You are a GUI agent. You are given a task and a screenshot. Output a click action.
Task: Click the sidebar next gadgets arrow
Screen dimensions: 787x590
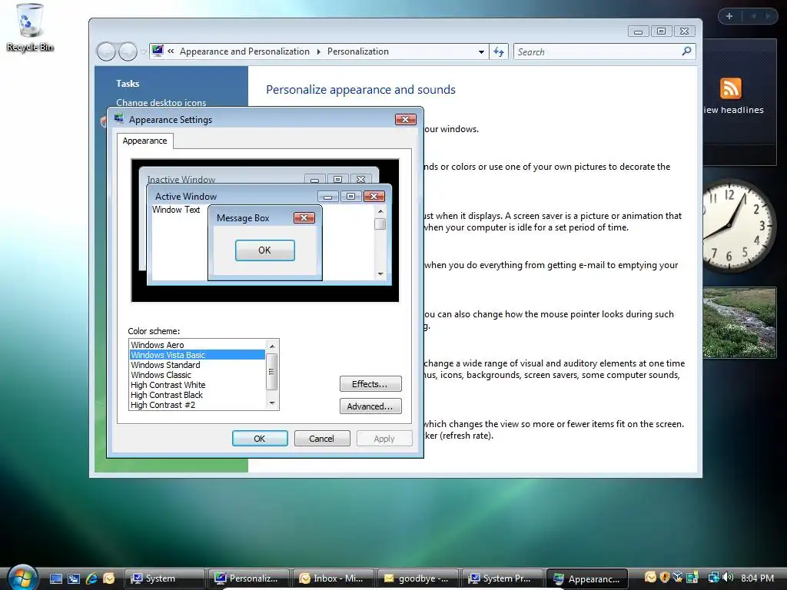coord(768,16)
